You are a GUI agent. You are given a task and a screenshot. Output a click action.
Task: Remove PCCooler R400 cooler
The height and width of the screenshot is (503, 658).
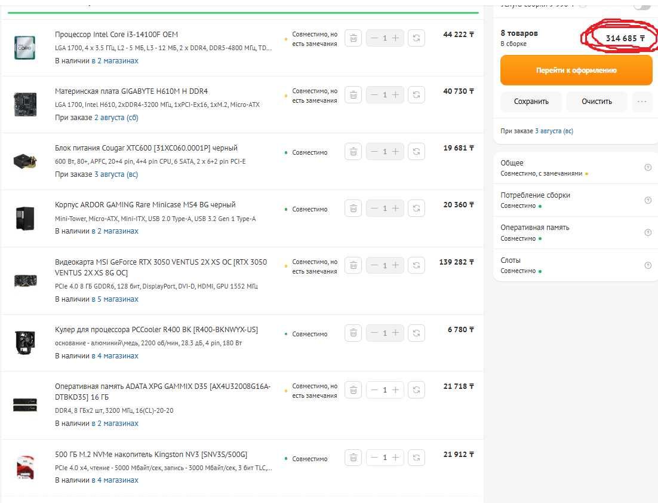pos(353,333)
